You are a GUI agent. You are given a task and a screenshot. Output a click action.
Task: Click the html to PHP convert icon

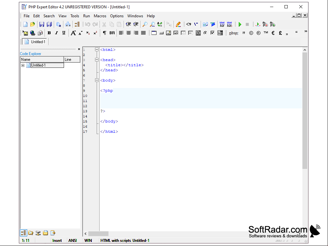[222, 25]
